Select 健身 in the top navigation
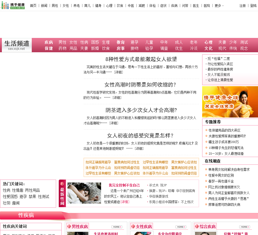 coord(98,6)
